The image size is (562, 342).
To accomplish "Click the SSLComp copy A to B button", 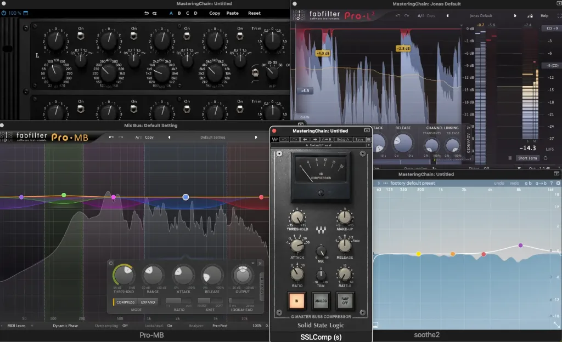I will 326,140.
